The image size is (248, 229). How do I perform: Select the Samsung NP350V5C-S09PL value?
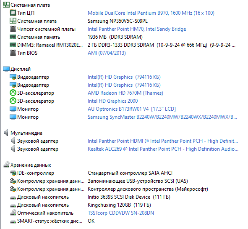tap(117, 21)
